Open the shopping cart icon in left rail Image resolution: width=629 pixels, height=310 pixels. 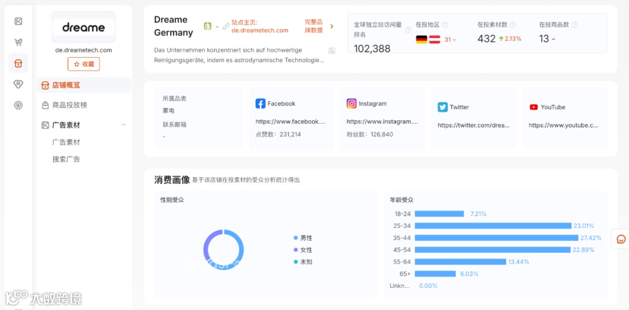(x=18, y=42)
